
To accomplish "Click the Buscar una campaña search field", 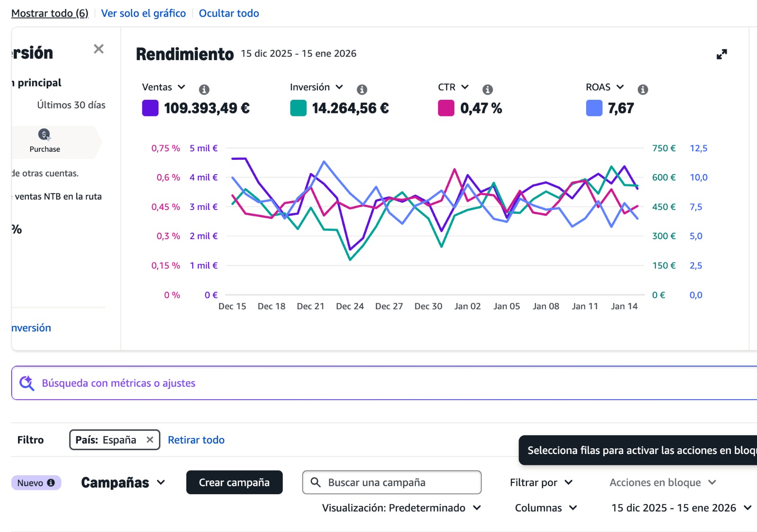I will [397, 482].
